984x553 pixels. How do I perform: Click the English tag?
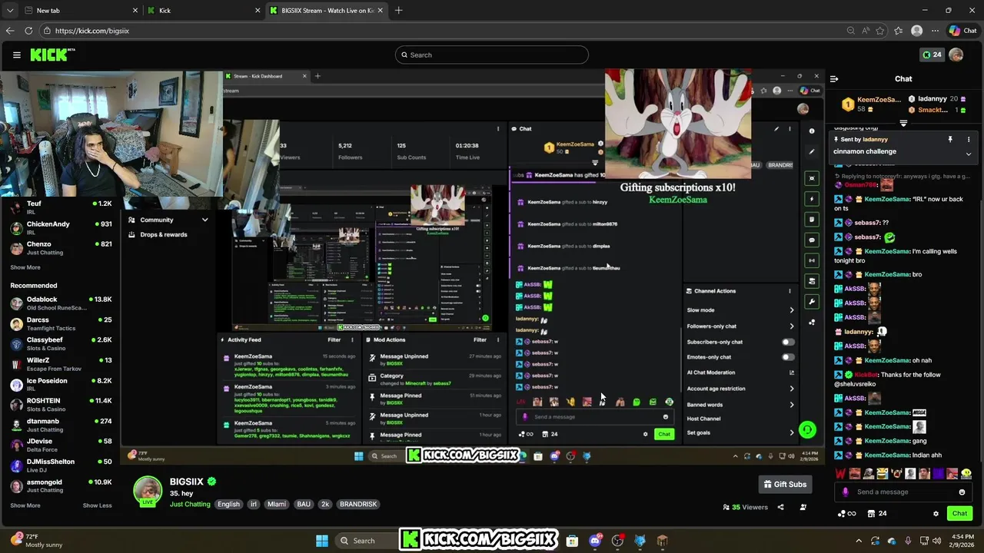[228, 504]
